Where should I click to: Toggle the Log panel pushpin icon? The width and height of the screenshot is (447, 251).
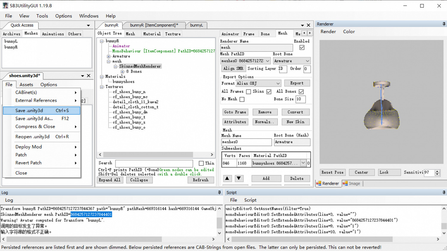pyautogui.click(x=219, y=193)
